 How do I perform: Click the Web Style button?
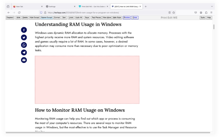point(117,18)
